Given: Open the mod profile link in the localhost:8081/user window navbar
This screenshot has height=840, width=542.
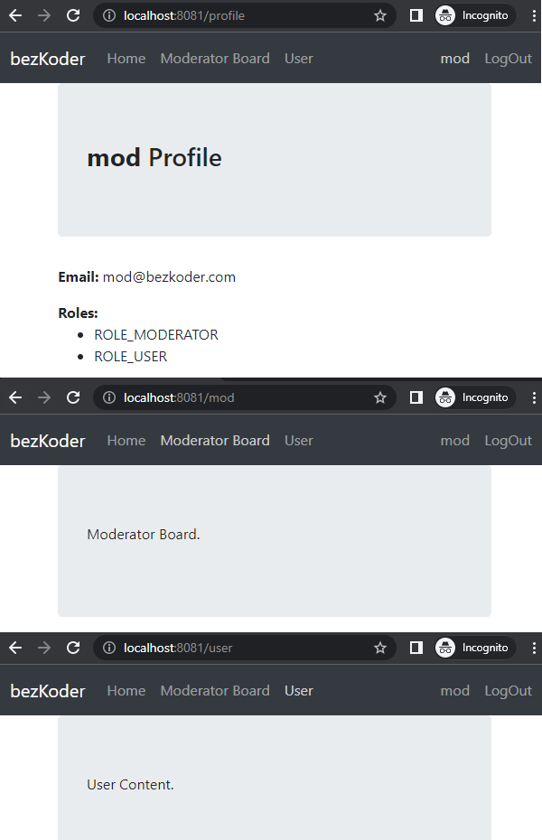Looking at the screenshot, I should (x=455, y=691).
